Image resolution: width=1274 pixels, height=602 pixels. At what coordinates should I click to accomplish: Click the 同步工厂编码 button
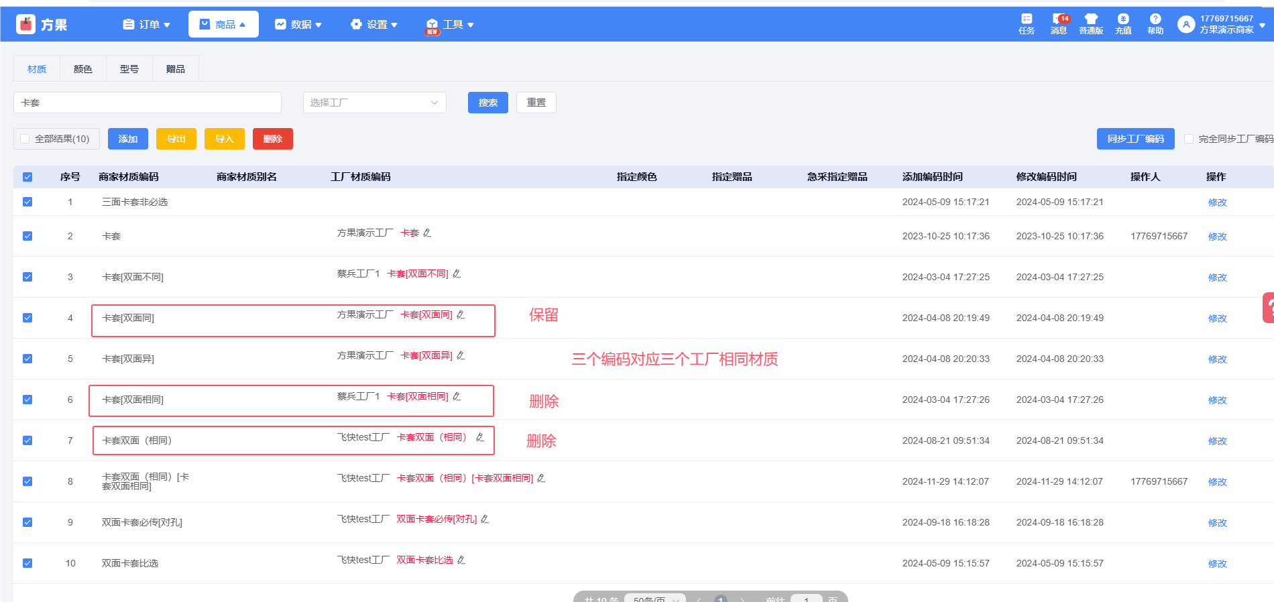1135,139
